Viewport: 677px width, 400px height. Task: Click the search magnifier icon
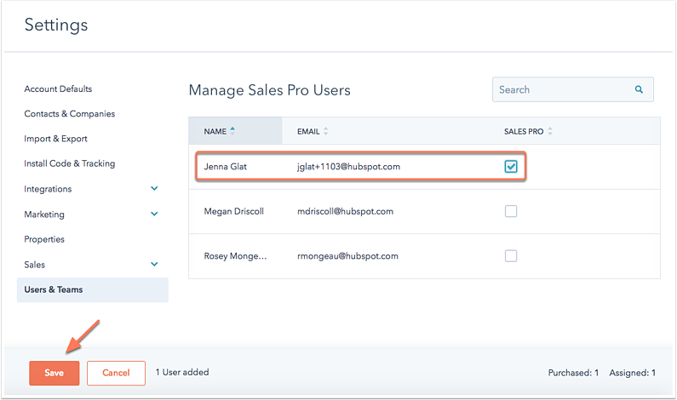coord(639,89)
